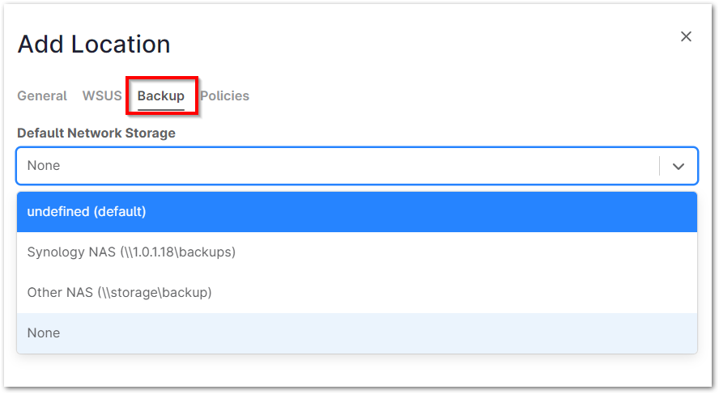This screenshot has width=719, height=394.
Task: Select the Backup tab
Action: click(x=161, y=96)
